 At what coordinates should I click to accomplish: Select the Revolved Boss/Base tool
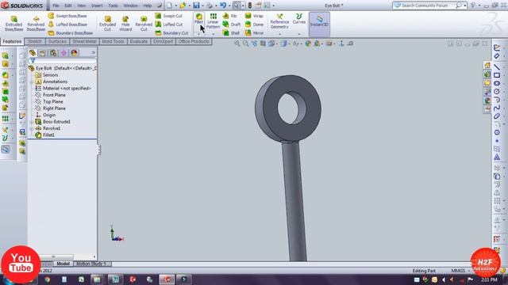pyautogui.click(x=36, y=23)
